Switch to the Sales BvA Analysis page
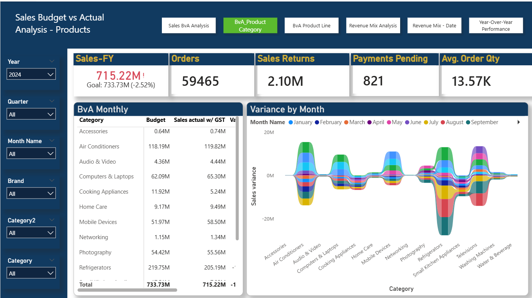This screenshot has height=298, width=532. pyautogui.click(x=189, y=25)
